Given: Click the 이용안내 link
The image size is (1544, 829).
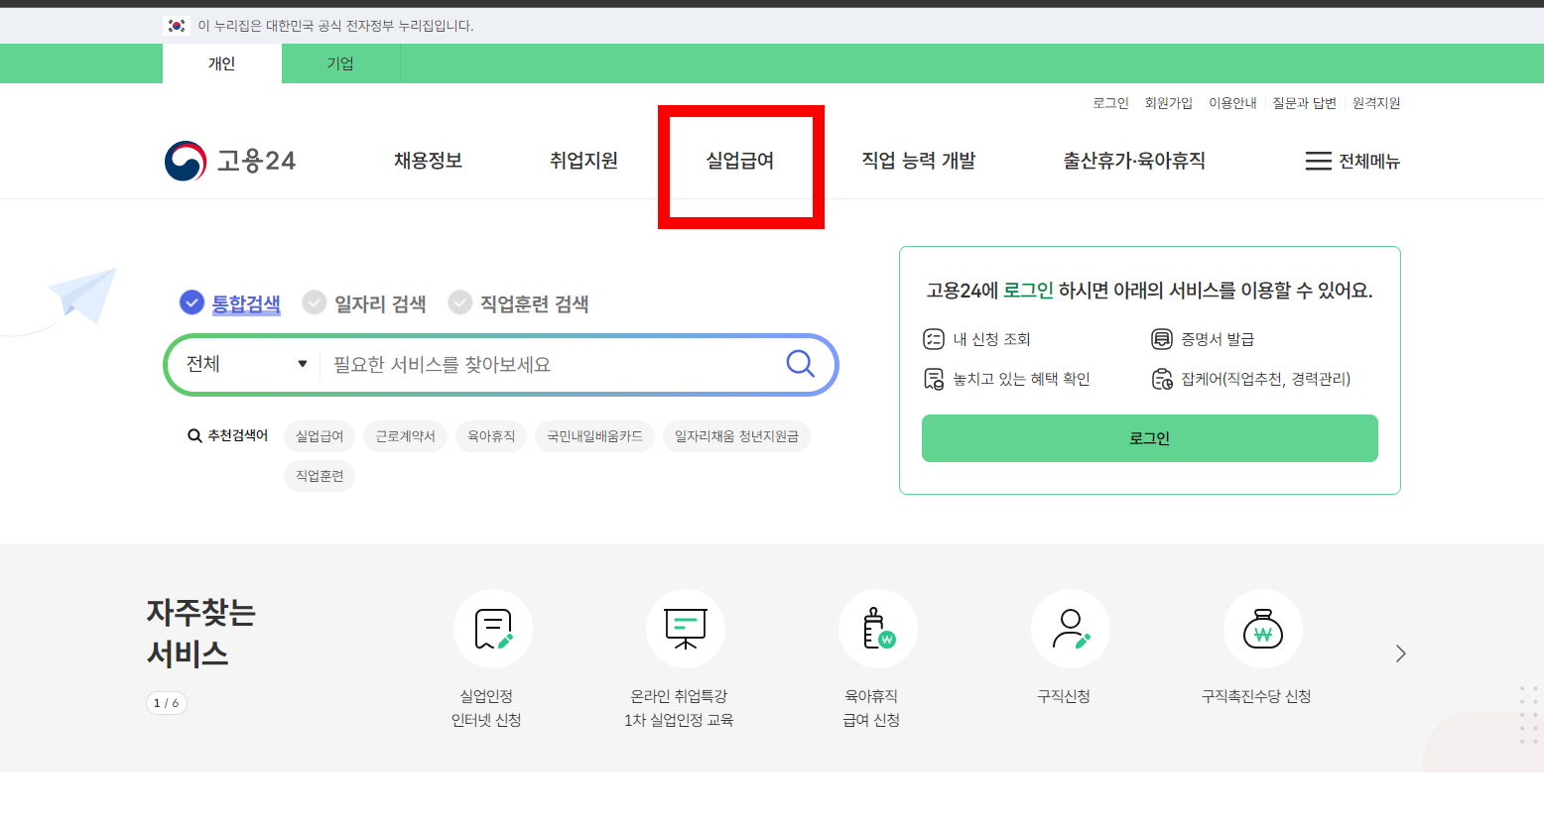Looking at the screenshot, I should click(1232, 103).
